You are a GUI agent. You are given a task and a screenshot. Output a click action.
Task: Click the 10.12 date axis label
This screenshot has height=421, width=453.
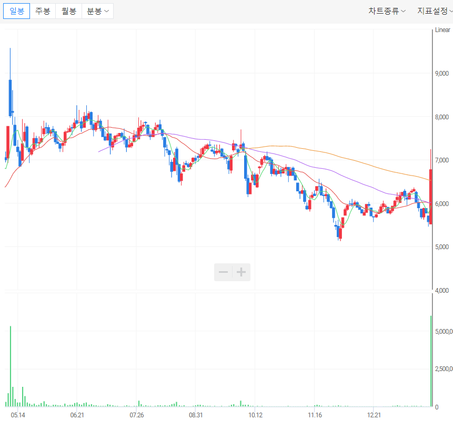pyautogui.click(x=255, y=415)
